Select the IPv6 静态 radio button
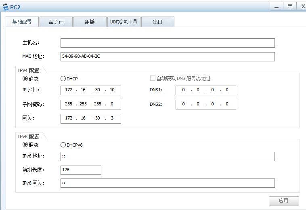 pos(25,145)
